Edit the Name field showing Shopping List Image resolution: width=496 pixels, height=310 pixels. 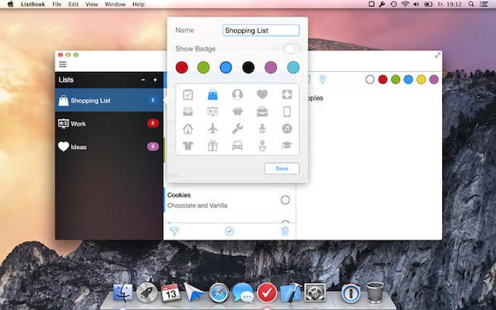[261, 31]
